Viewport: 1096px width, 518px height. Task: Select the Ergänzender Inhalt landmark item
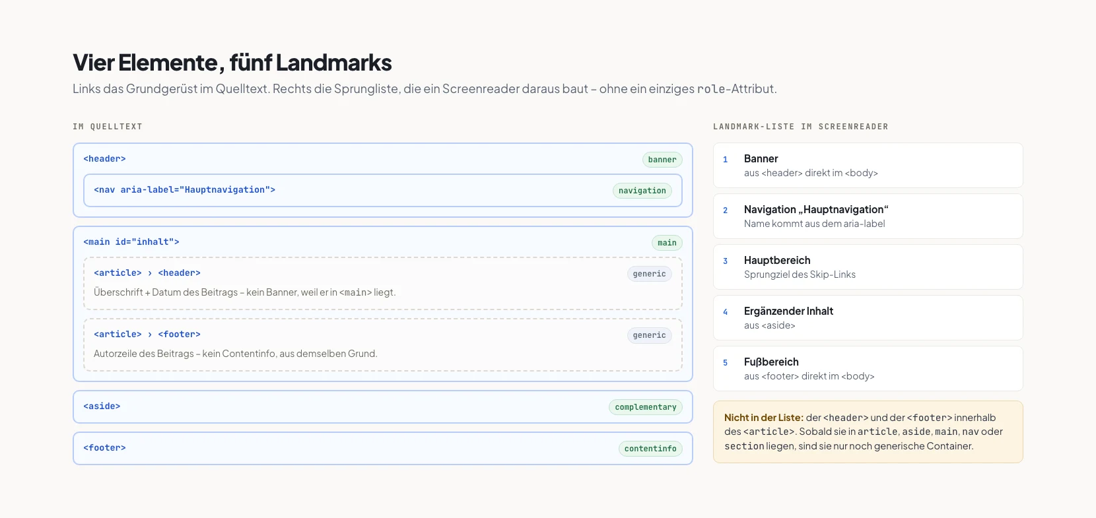pos(868,318)
